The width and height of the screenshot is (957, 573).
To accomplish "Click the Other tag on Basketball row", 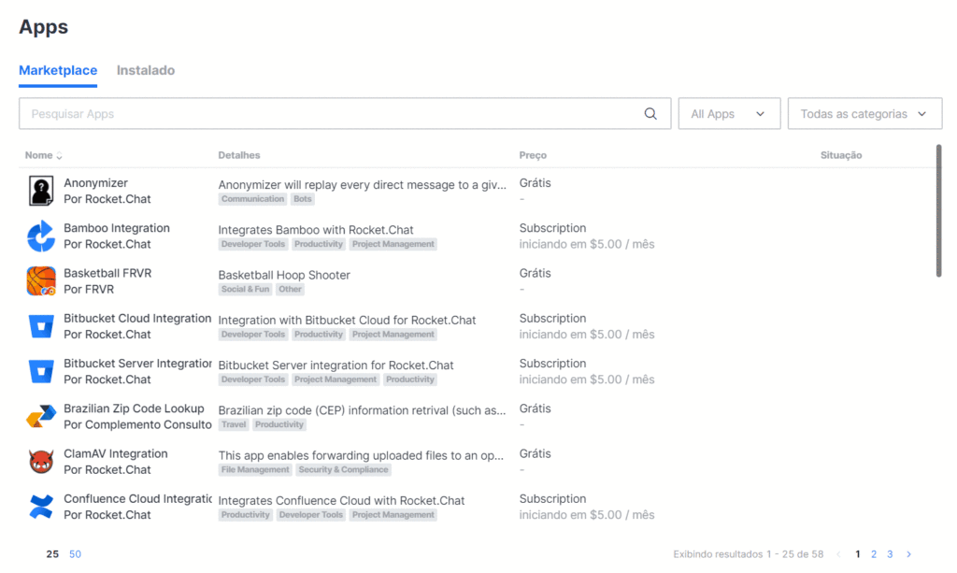I will point(290,290).
